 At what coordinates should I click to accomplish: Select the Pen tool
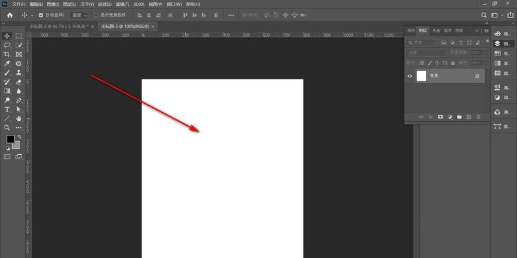pos(19,101)
